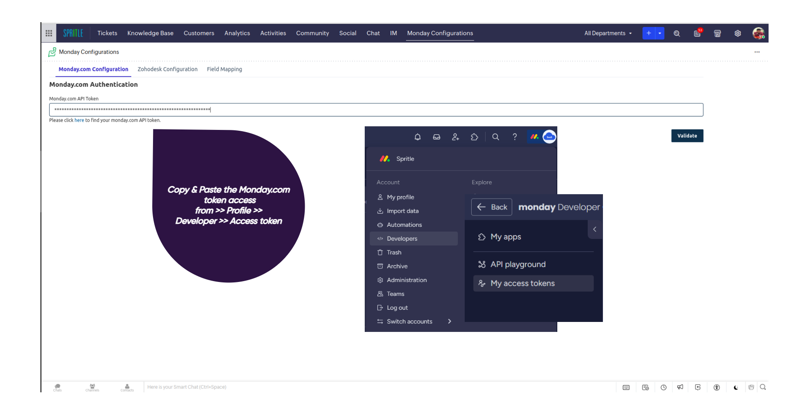The height and width of the screenshot is (411, 809).
Task: Open the clock recent items icon
Action: click(663, 388)
